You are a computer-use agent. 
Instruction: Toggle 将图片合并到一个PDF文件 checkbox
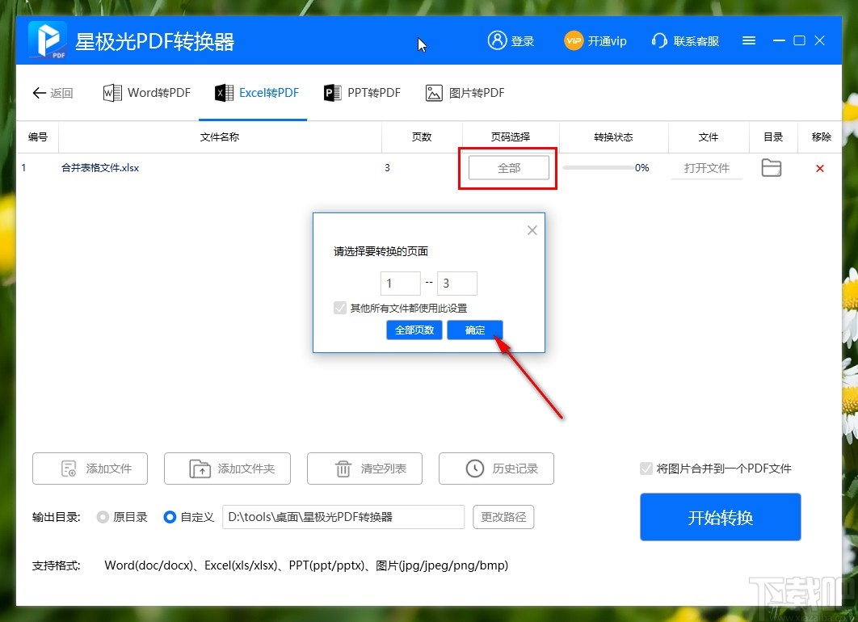click(x=646, y=469)
